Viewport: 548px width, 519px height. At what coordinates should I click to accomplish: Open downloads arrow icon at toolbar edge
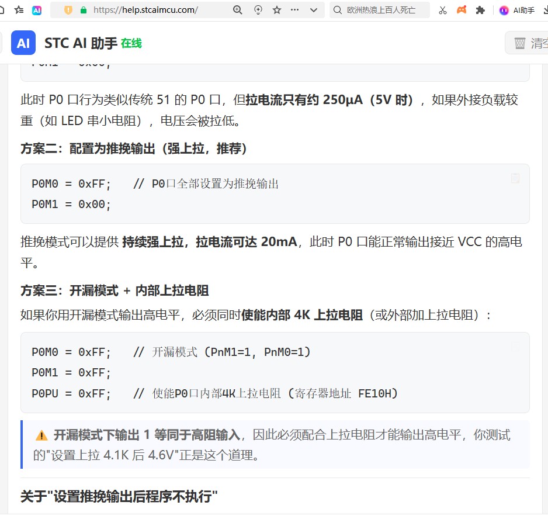[546, 10]
